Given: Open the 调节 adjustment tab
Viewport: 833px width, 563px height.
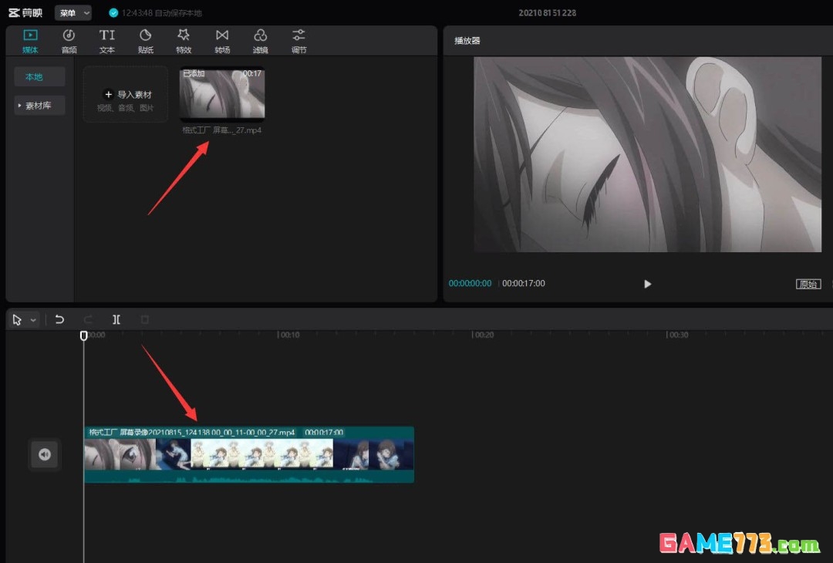Looking at the screenshot, I should (x=298, y=41).
